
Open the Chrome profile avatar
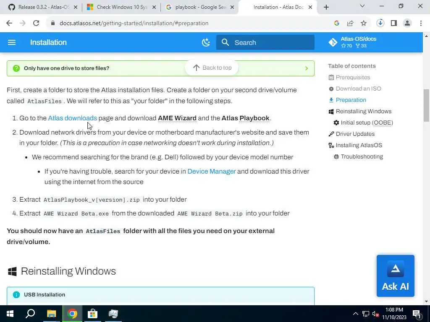click(407, 23)
